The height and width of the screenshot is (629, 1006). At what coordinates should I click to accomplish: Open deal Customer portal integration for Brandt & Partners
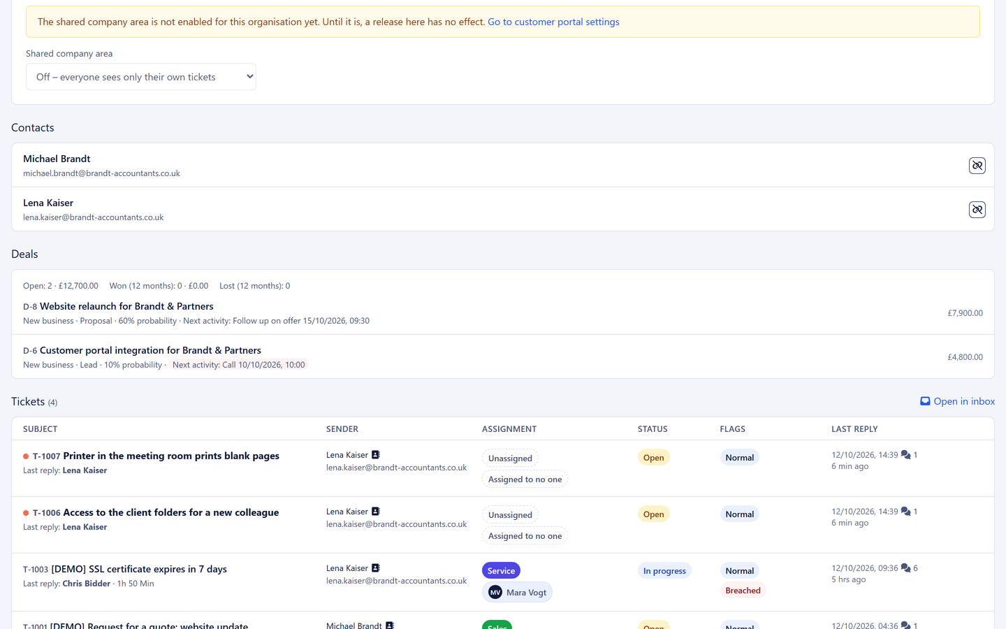pyautogui.click(x=150, y=350)
